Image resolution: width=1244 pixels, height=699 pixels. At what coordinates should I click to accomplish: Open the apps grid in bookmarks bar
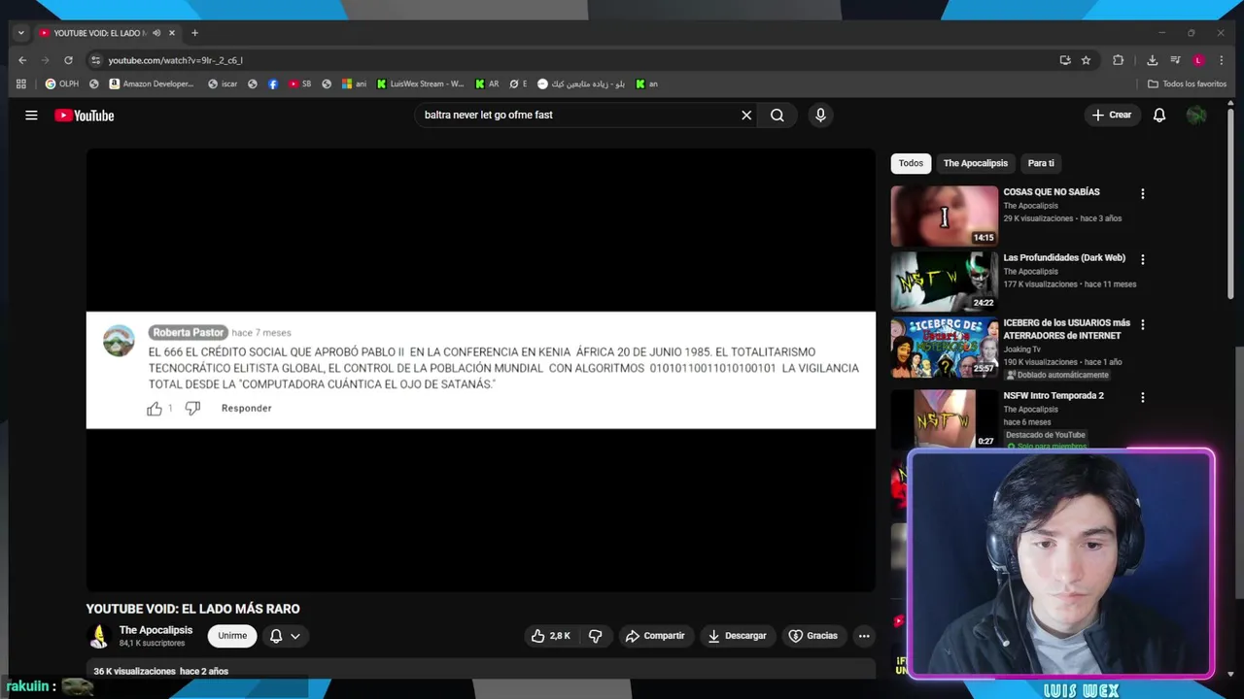[x=21, y=84]
